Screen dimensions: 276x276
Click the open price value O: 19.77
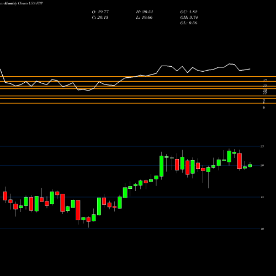100,12
